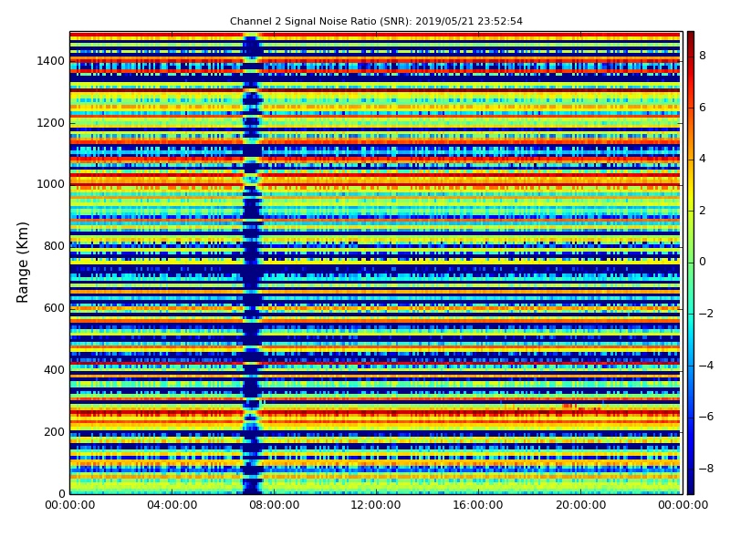This screenshot has height=547, width=730.
Task: Click the 1000 range tick label
Action: (x=51, y=184)
